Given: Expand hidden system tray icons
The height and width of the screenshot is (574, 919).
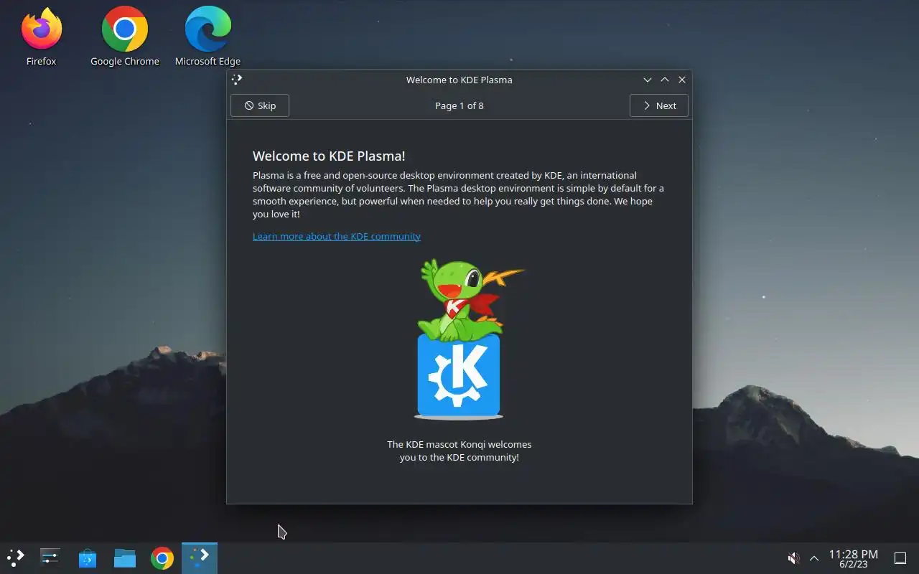Looking at the screenshot, I should (x=814, y=557).
